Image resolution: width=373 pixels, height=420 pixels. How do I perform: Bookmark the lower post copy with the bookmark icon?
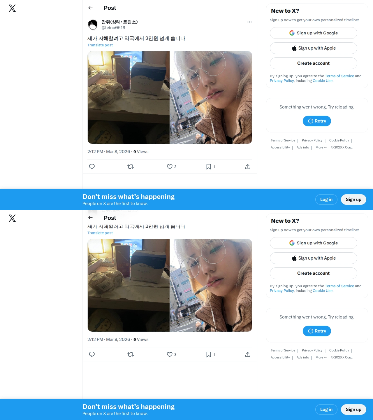[209, 354]
